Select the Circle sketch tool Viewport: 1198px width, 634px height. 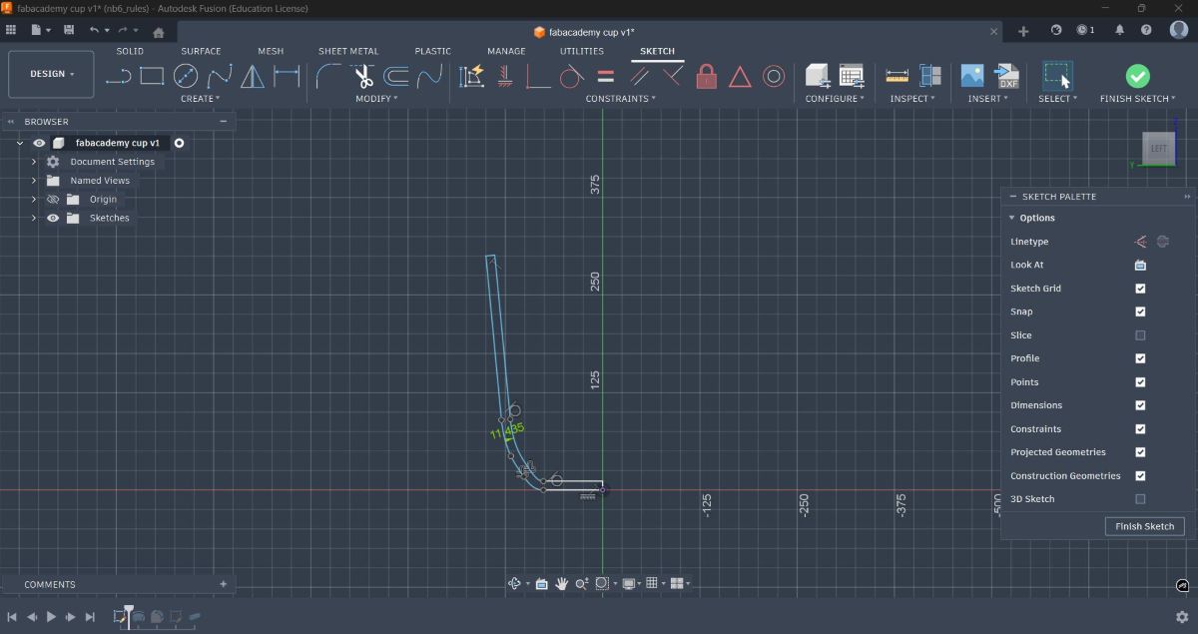point(186,76)
